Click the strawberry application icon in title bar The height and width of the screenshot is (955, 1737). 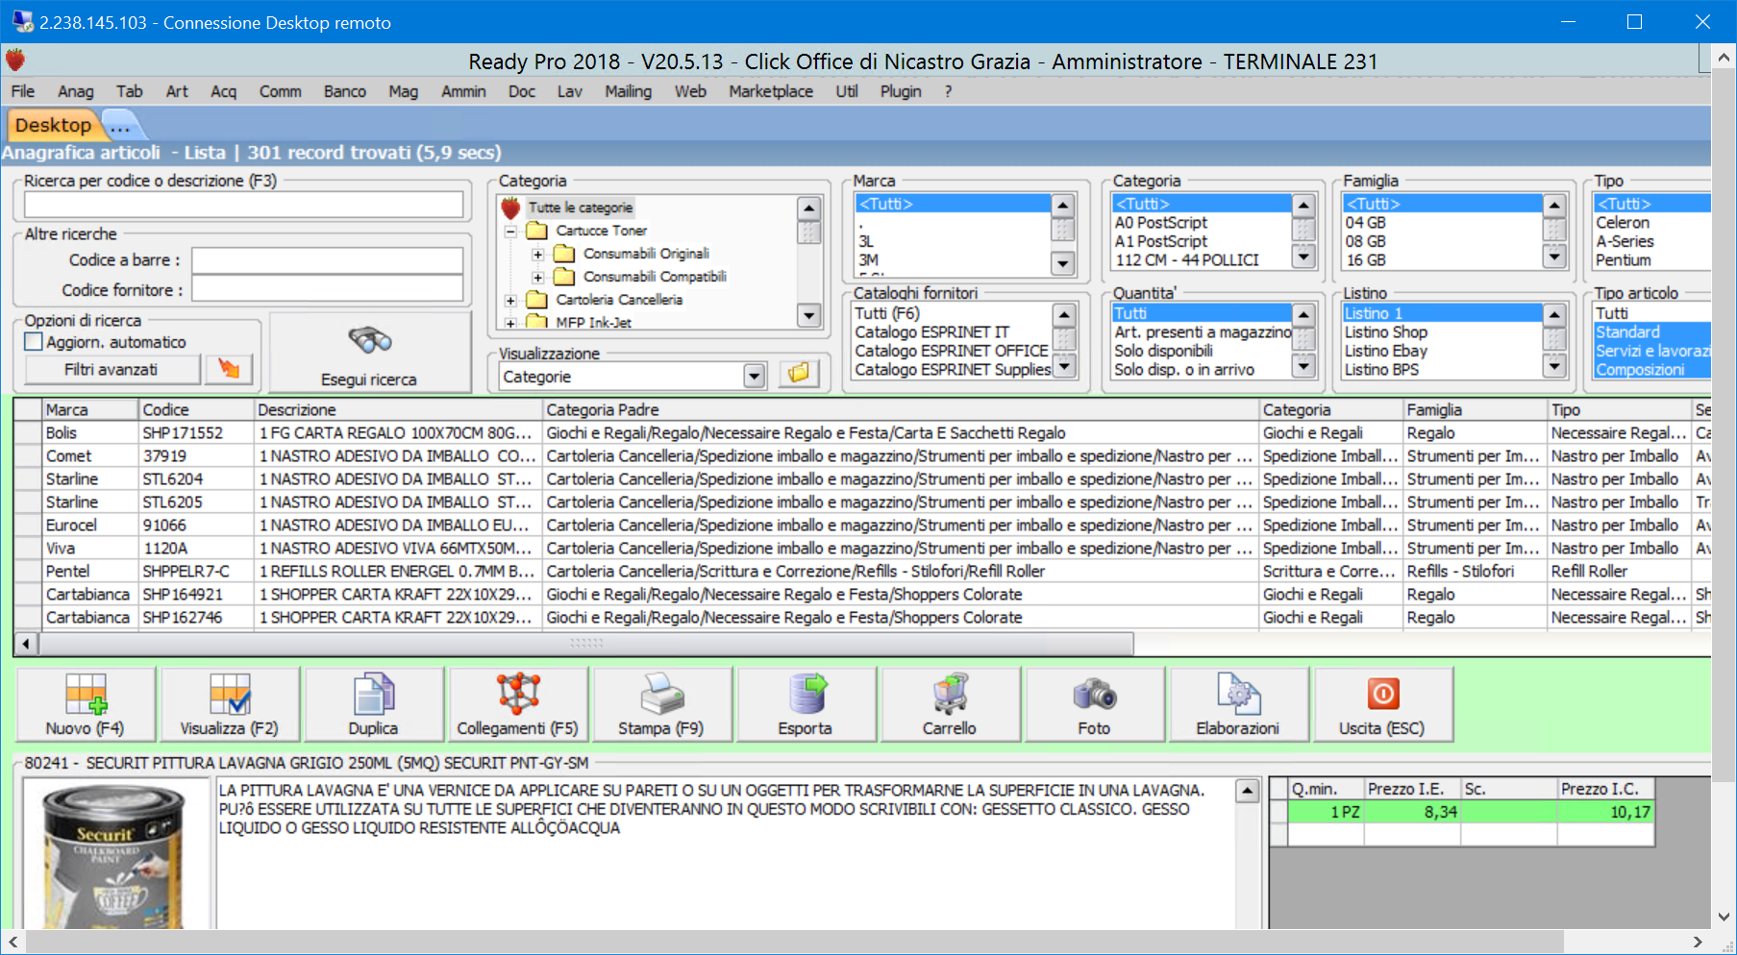pos(14,61)
